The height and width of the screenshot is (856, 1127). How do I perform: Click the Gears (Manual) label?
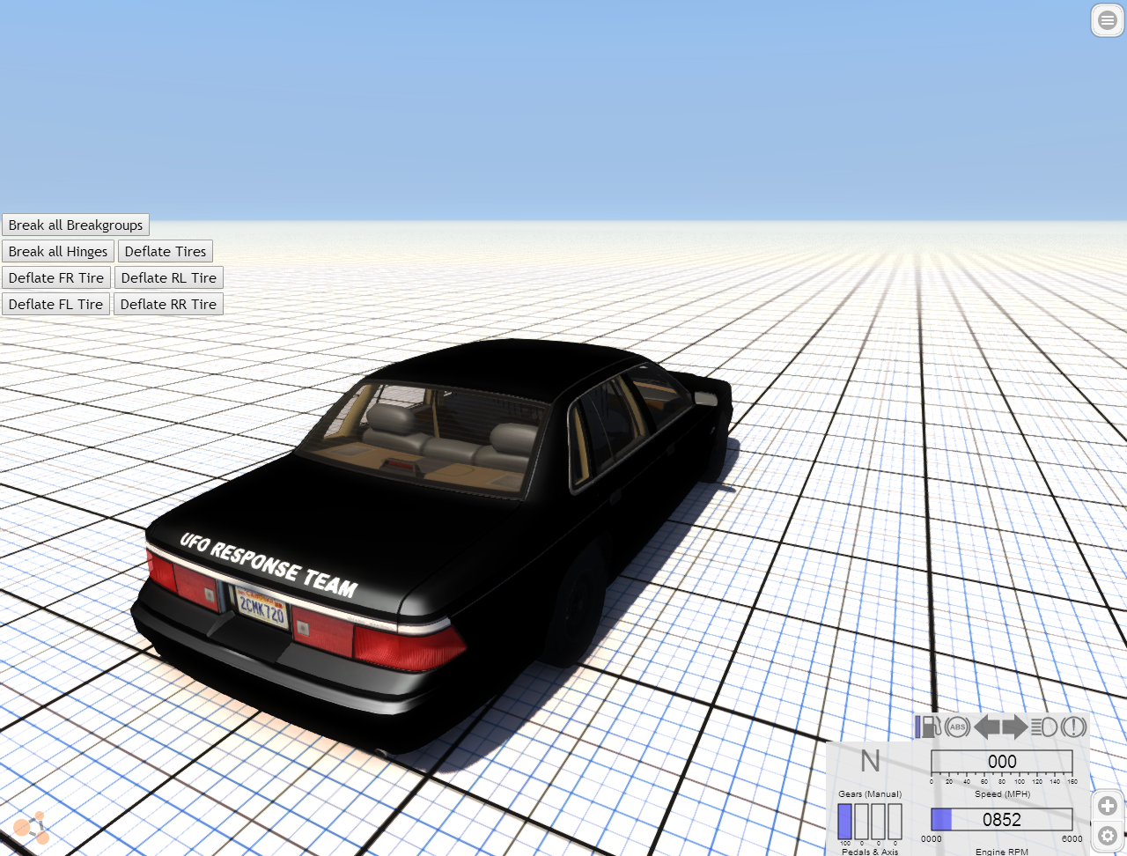point(870,793)
